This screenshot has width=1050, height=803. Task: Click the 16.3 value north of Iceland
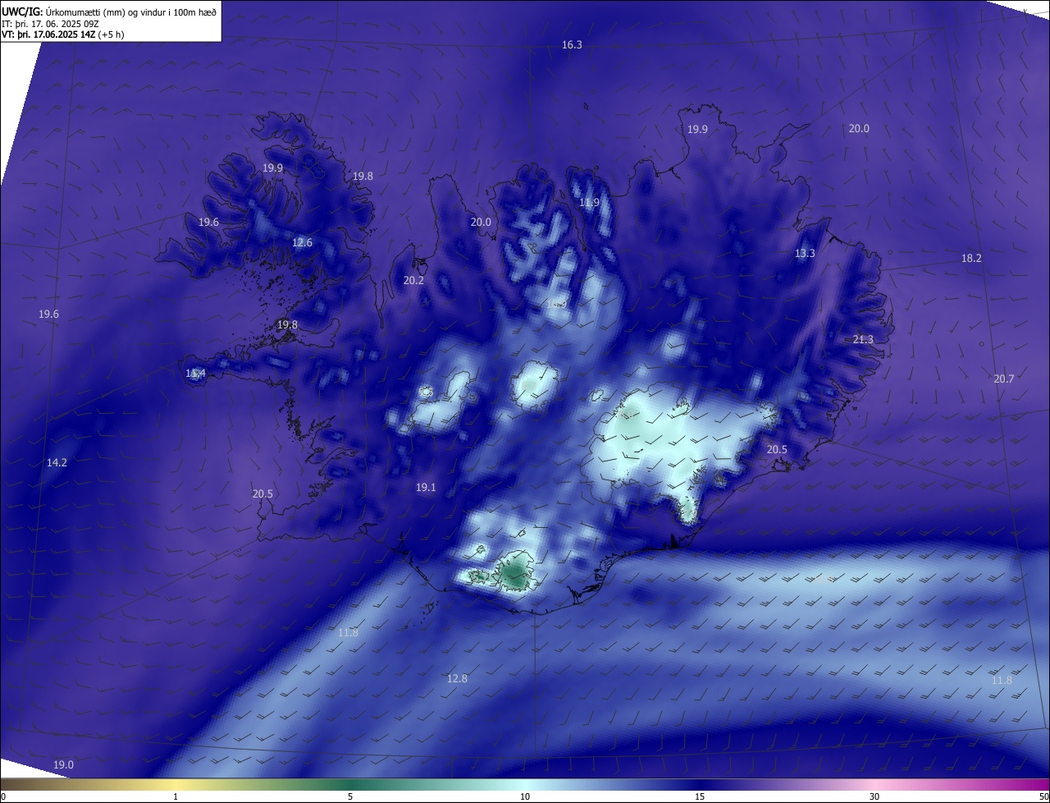point(572,45)
